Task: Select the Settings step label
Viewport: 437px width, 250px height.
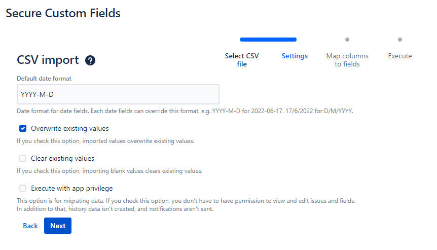Action: [295, 56]
